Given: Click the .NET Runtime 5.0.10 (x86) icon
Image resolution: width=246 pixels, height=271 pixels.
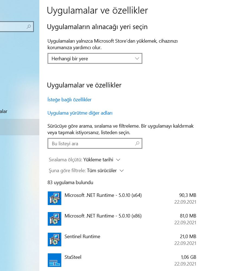Looking at the screenshot, I should [x=54, y=219].
